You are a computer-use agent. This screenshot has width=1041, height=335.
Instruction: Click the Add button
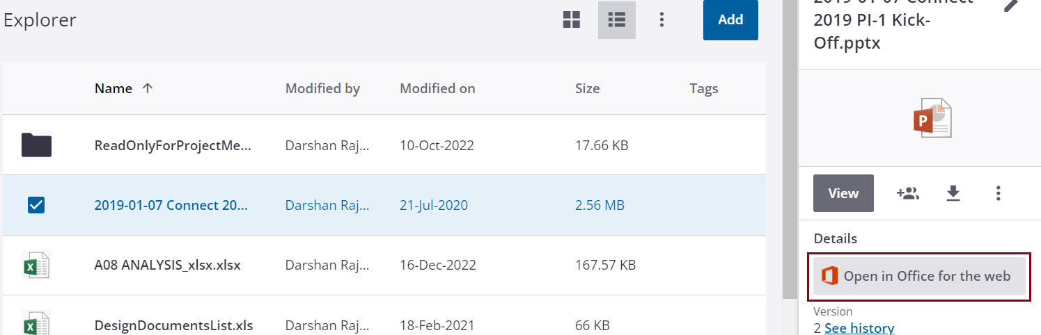pyautogui.click(x=730, y=20)
